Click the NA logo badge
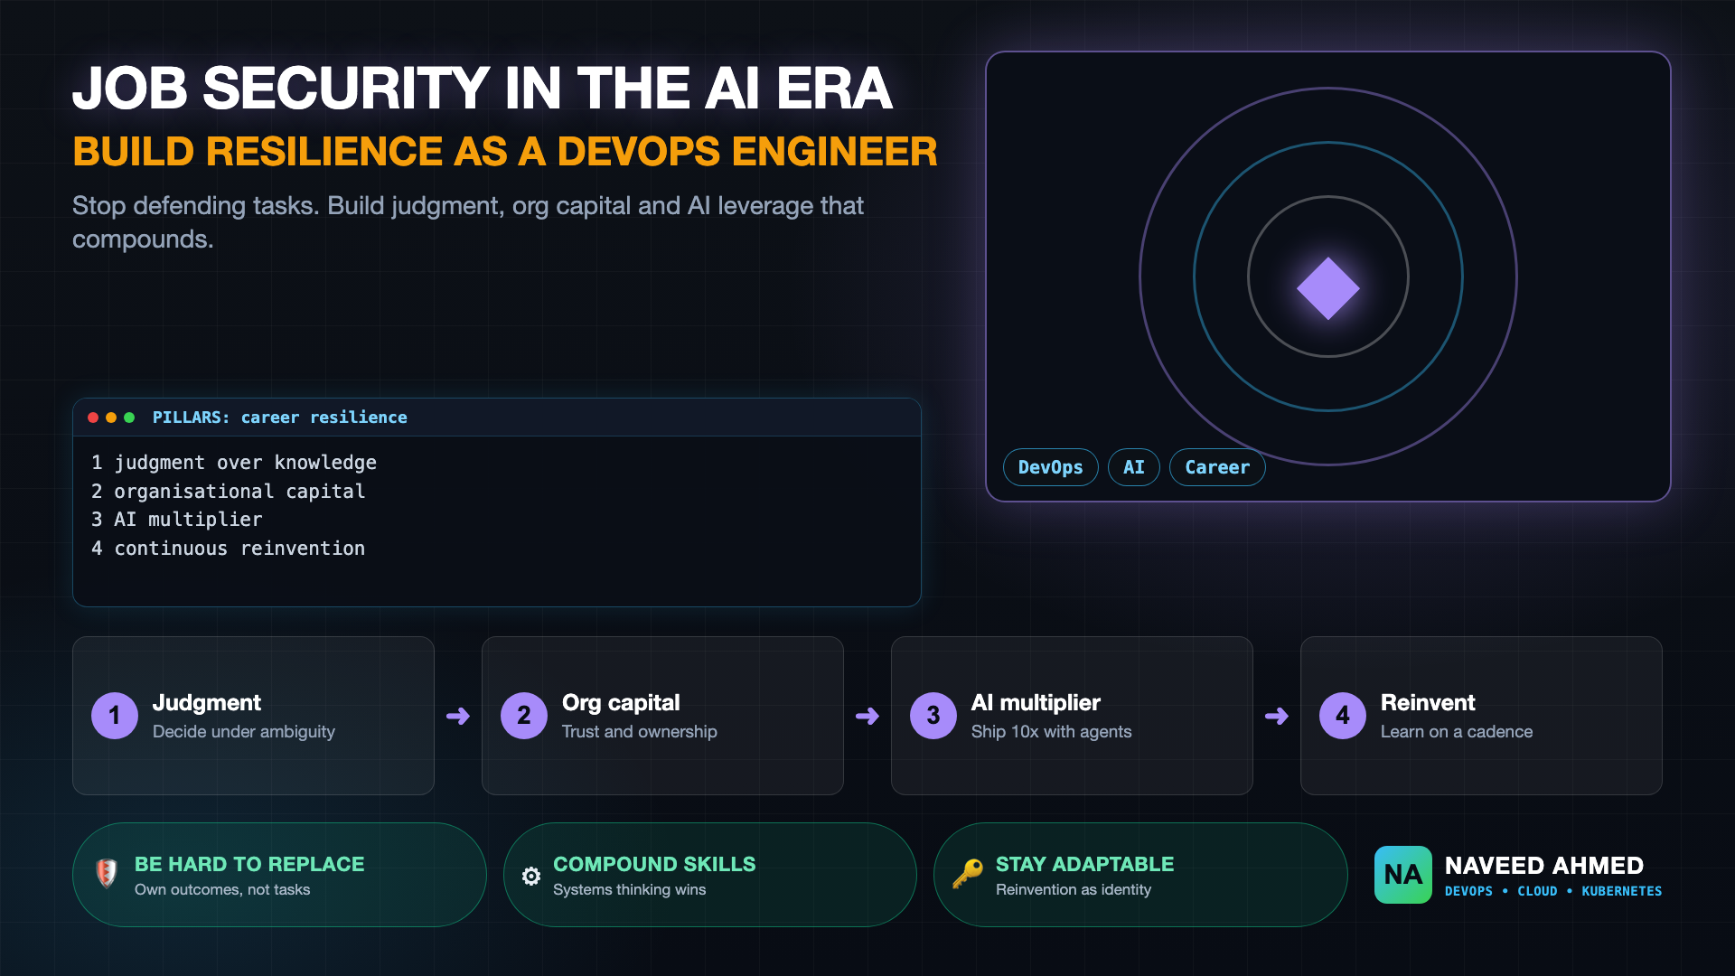 tap(1402, 875)
